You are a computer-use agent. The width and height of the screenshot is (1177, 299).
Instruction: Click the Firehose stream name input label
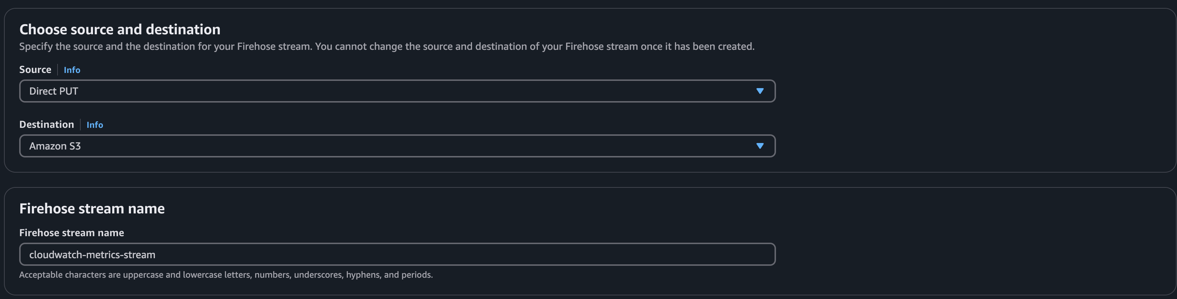point(71,233)
